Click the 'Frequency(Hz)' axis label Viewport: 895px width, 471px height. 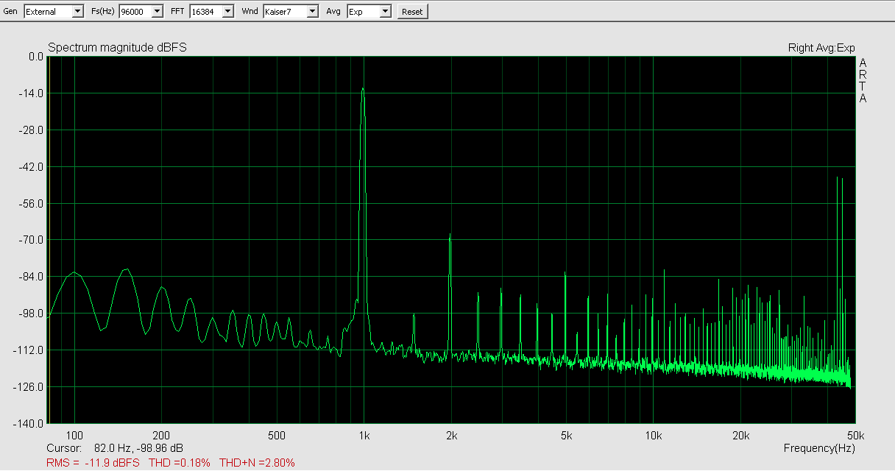point(819,447)
